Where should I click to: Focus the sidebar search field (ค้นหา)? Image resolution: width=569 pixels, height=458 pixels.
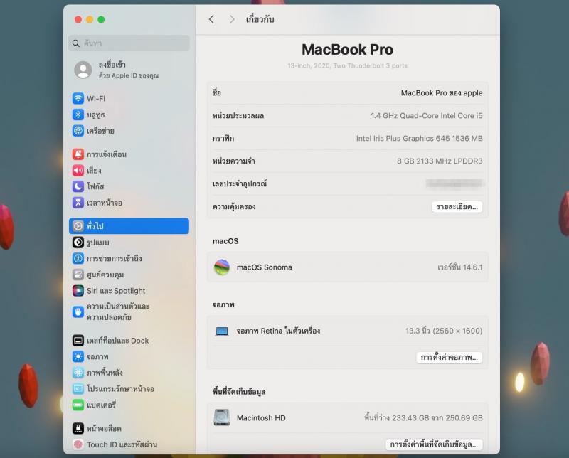pyautogui.click(x=129, y=43)
